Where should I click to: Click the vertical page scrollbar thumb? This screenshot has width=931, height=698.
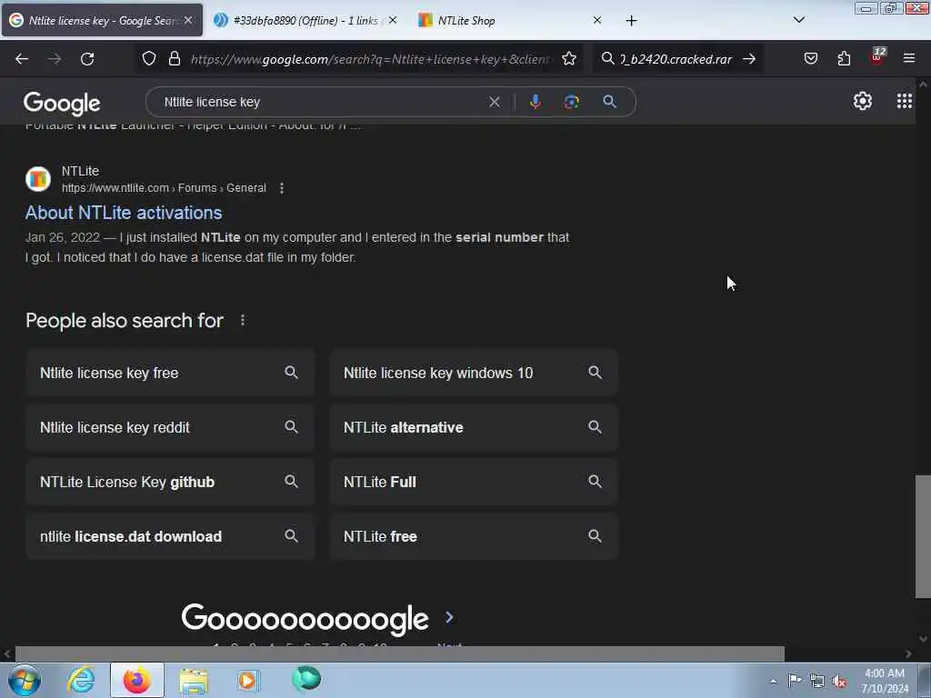point(923,536)
